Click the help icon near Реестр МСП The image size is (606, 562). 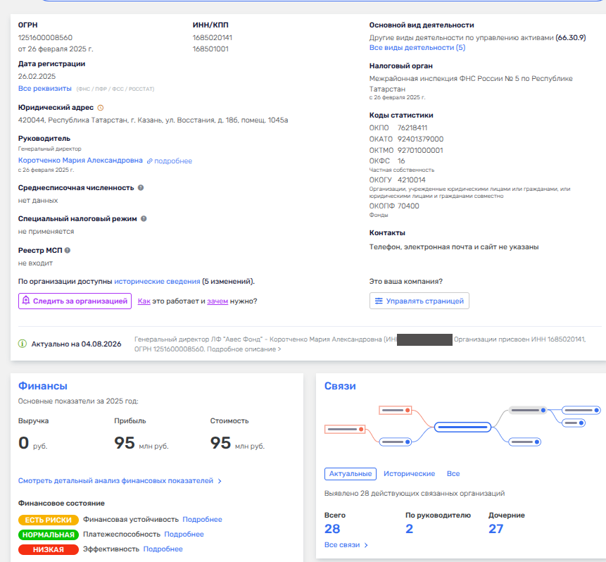click(68, 250)
